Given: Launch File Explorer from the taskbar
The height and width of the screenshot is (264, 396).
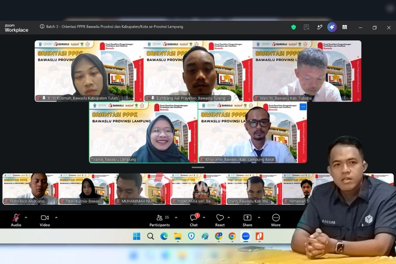Looking at the screenshot, I should (x=178, y=236).
